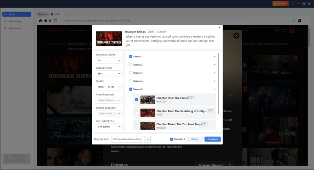
Task: Open Audio Language dropdown
Action: pyautogui.click(x=109, y=100)
